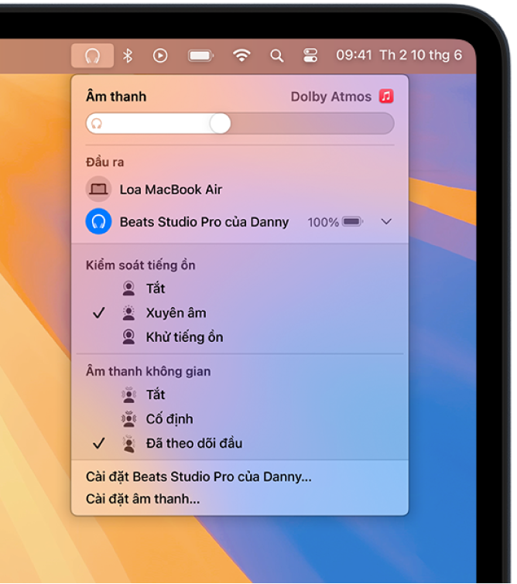Click the red Music app icon by Dolby Atmos
This screenshot has height=584, width=517.
[x=386, y=96]
